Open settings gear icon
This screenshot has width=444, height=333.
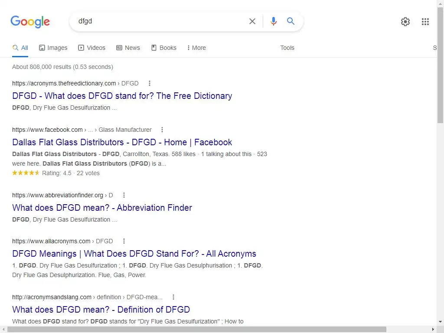(405, 22)
